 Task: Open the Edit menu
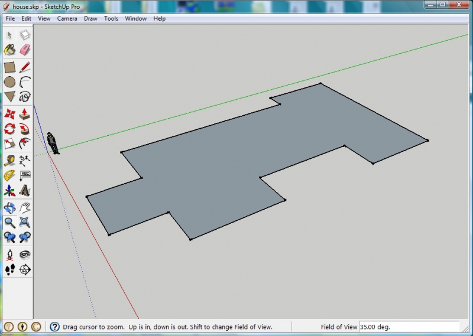coord(26,18)
